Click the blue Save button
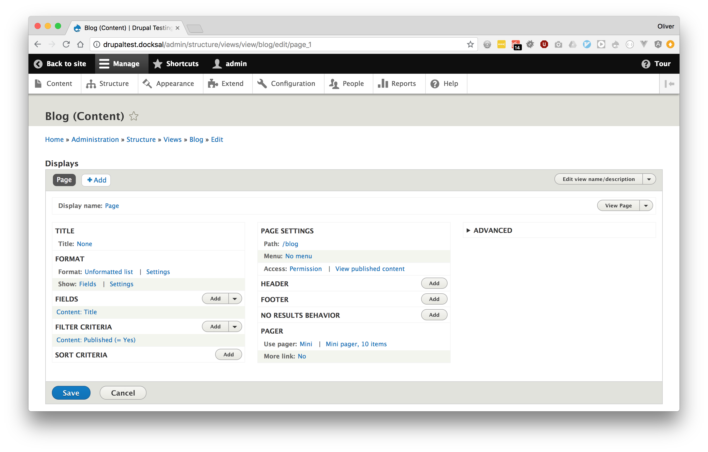This screenshot has width=708, height=452. coord(71,393)
